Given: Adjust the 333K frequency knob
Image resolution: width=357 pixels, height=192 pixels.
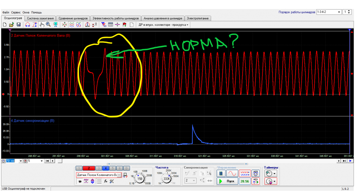Looking at the screenshot, I should (167, 178).
